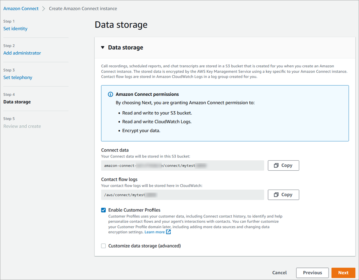Click the CloudWatch log path field
The width and height of the screenshot is (359, 280).
click(182, 194)
